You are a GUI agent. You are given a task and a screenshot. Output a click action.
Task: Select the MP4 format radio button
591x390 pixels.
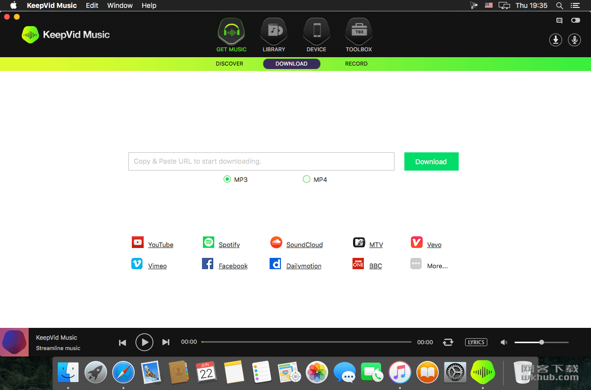point(307,179)
